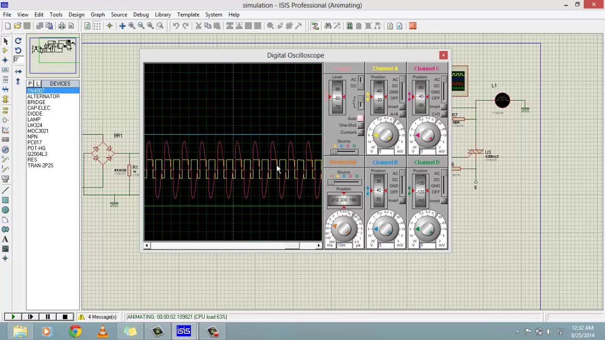The image size is (605, 340).
Task: Click the Zoom In toolbar icon
Action: pyautogui.click(x=132, y=26)
